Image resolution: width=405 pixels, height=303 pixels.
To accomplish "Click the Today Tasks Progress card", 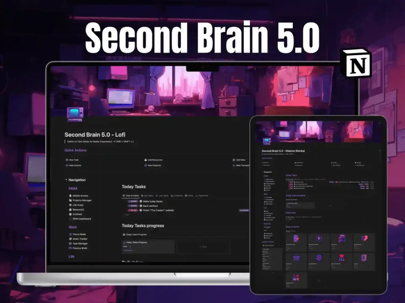I will [148, 247].
